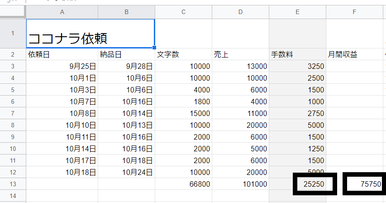The width and height of the screenshot is (386, 203).
Task: Select column F header
Action: click(354, 12)
